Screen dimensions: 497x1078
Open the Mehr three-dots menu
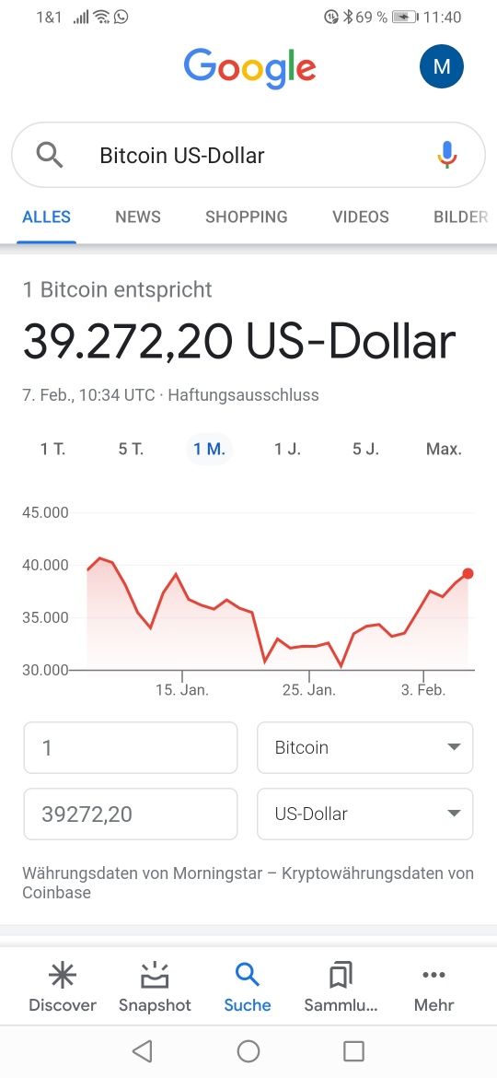[x=433, y=975]
